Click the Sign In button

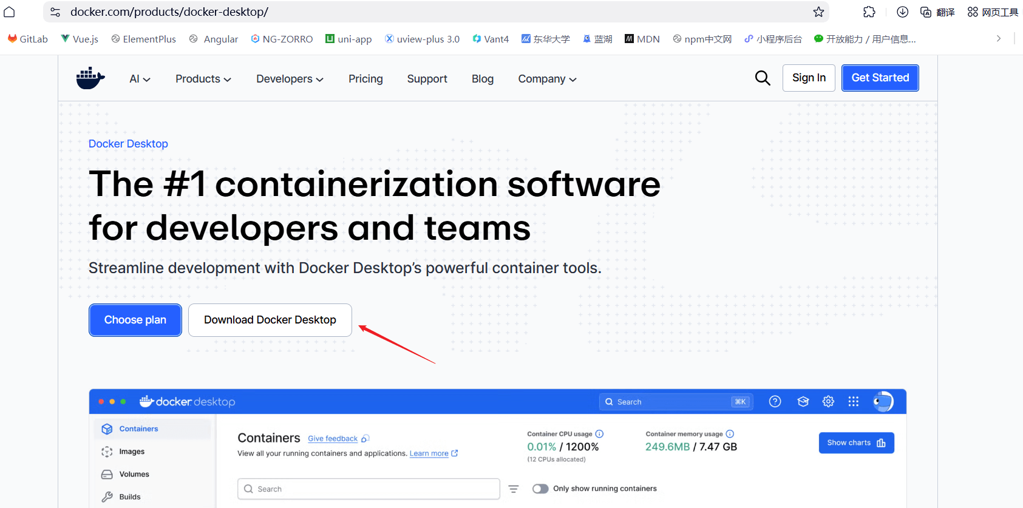(x=809, y=78)
